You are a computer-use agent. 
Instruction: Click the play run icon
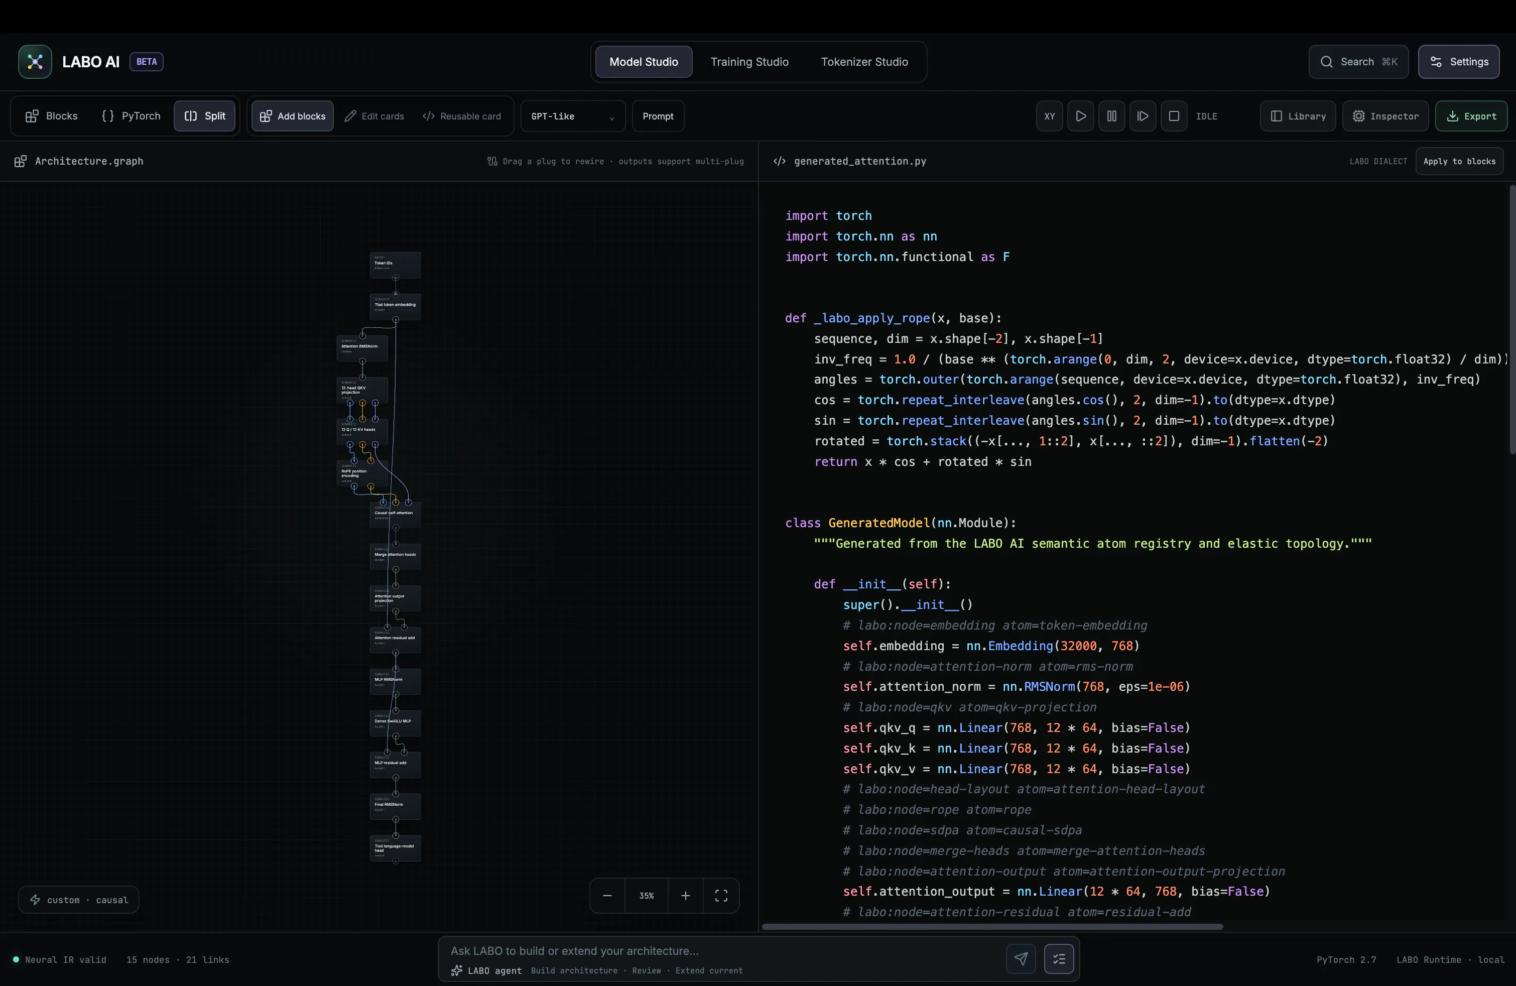pos(1080,116)
